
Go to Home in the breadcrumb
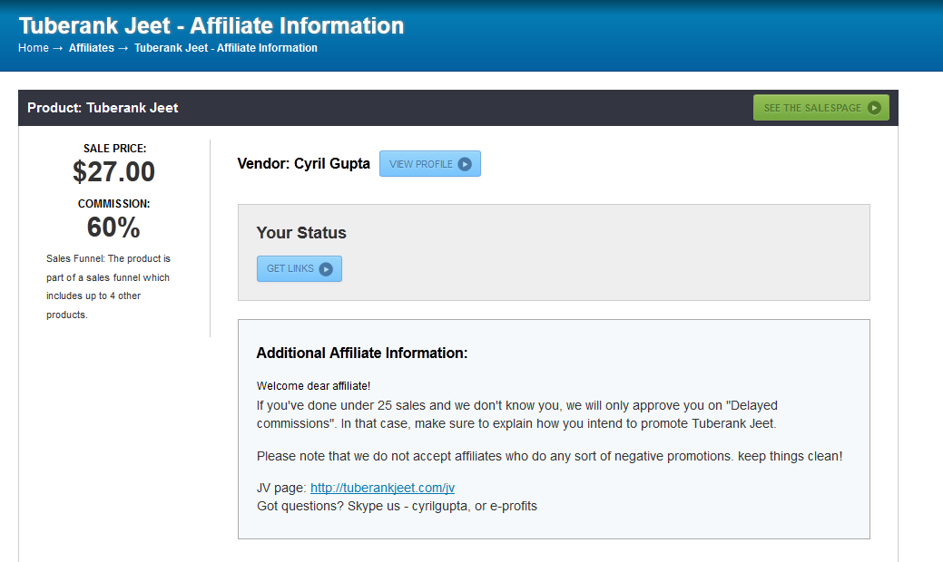33,47
